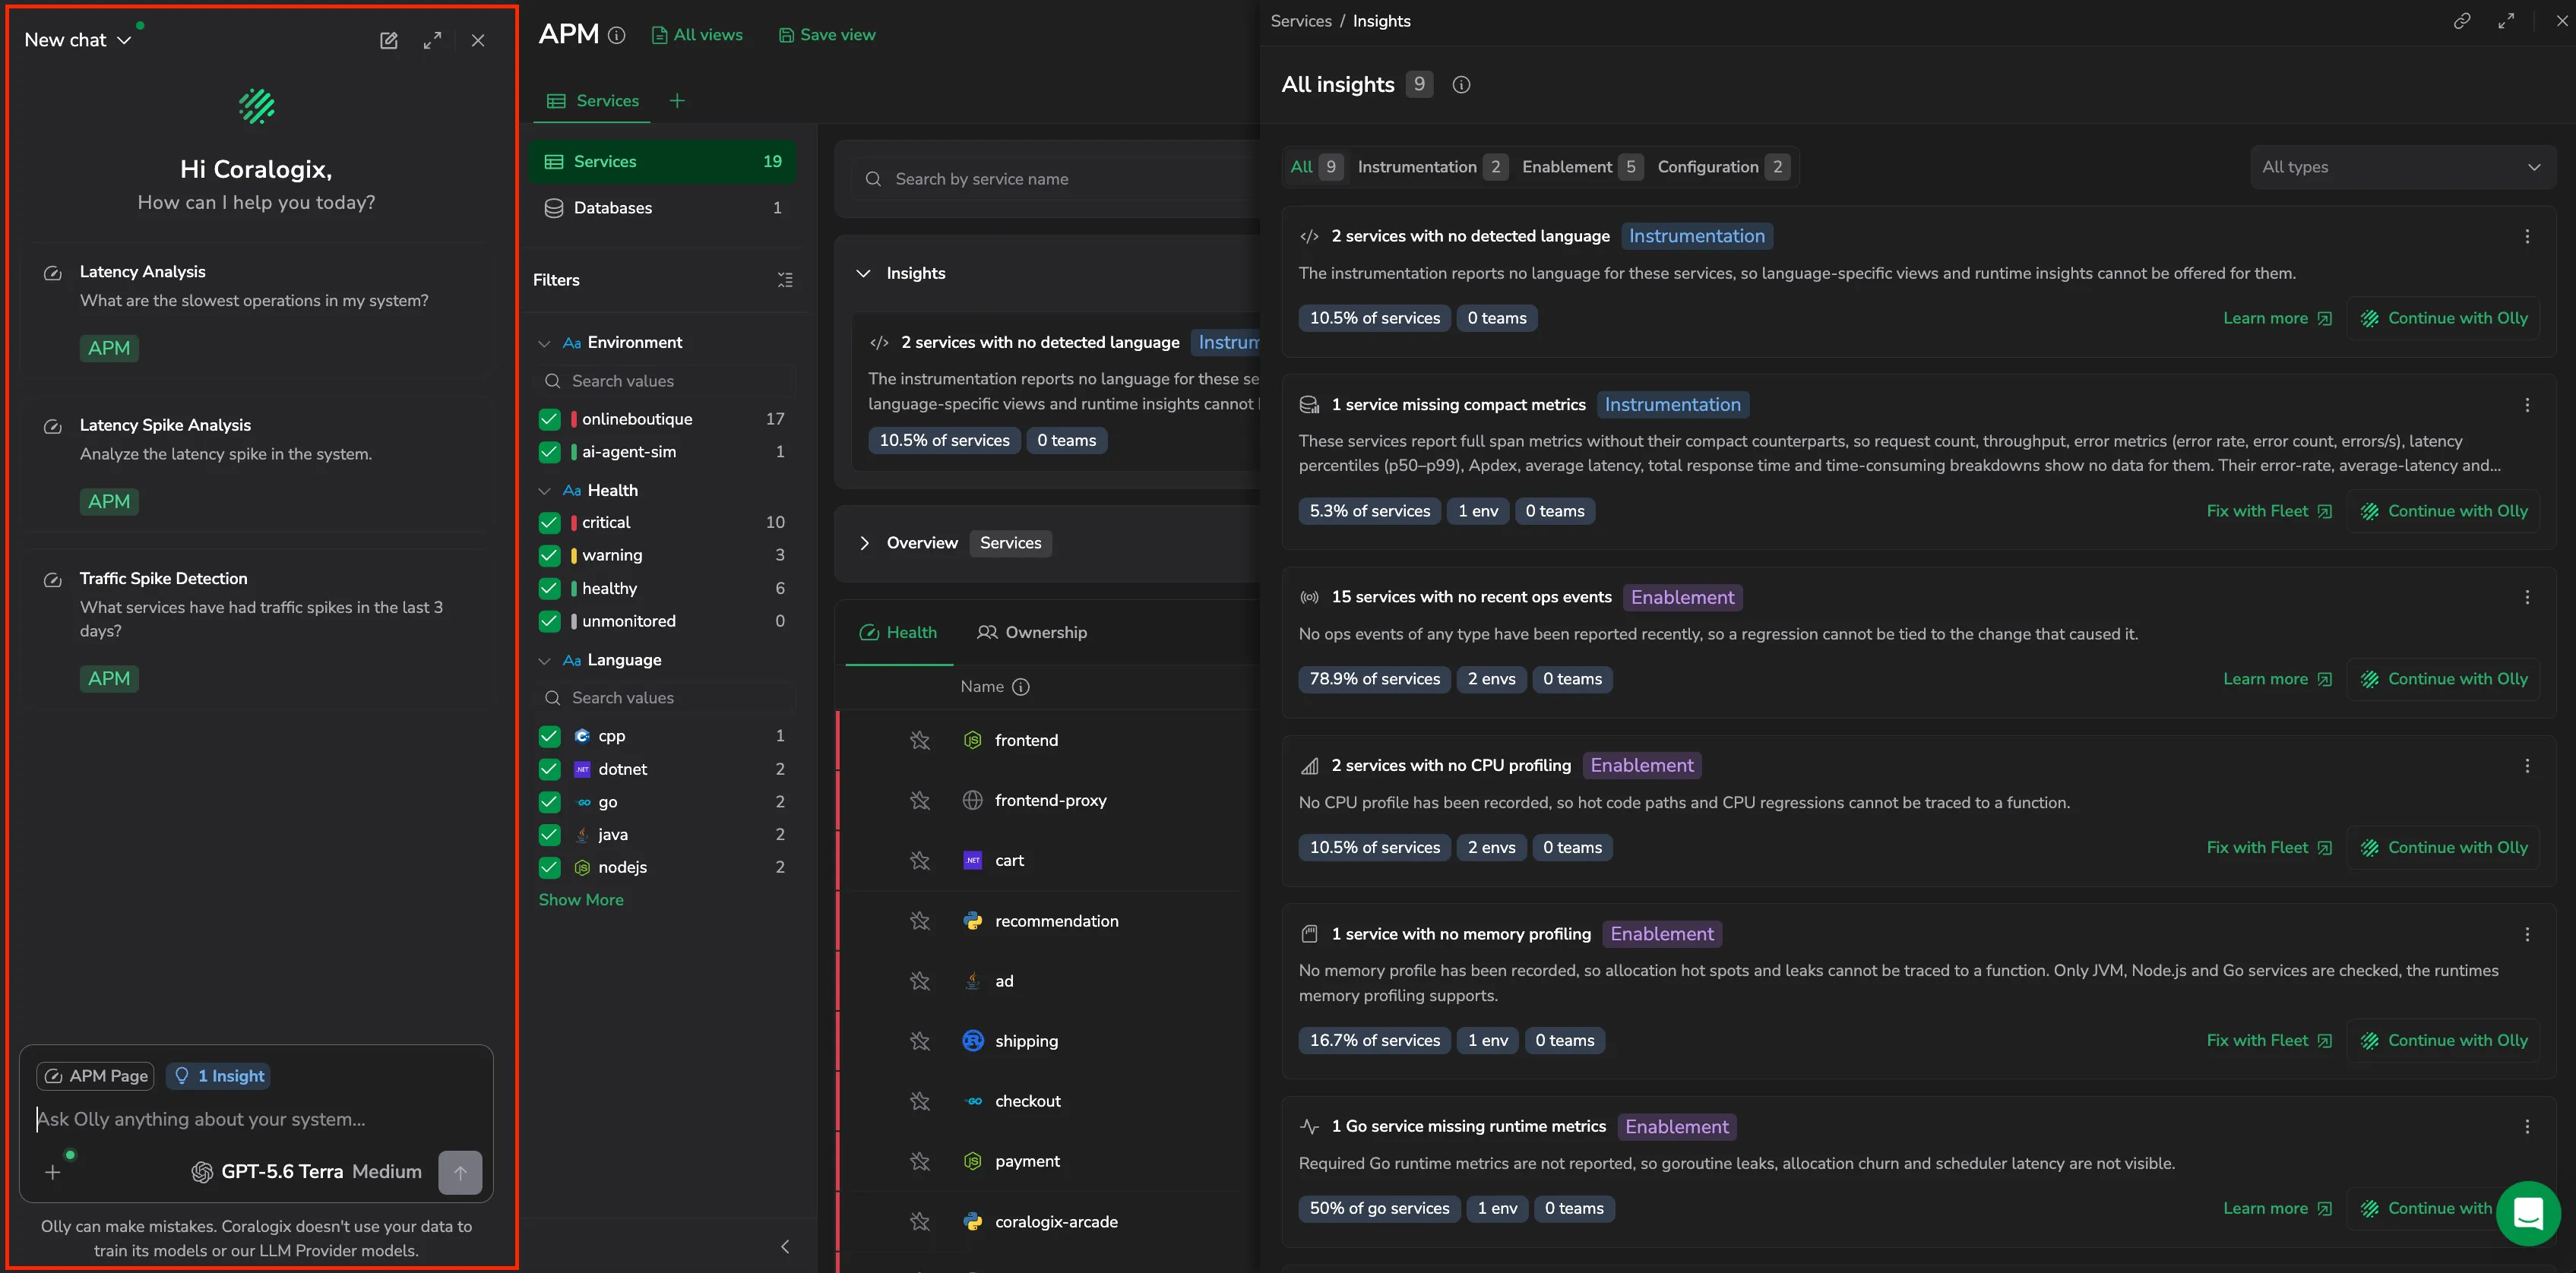The width and height of the screenshot is (2576, 1273).
Task: Star the shipping service
Action: [920, 1041]
